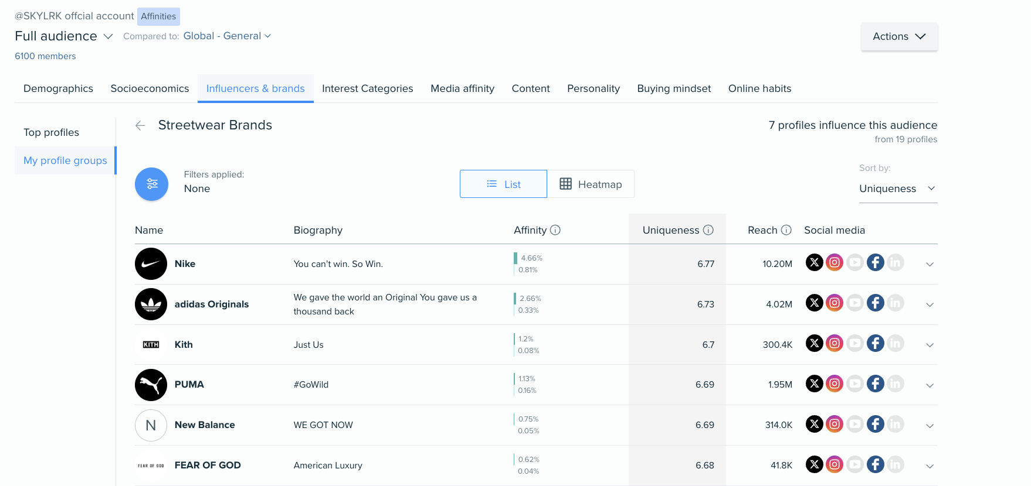Open Nike's Facebook icon
The image size is (1031, 486).
point(876,262)
